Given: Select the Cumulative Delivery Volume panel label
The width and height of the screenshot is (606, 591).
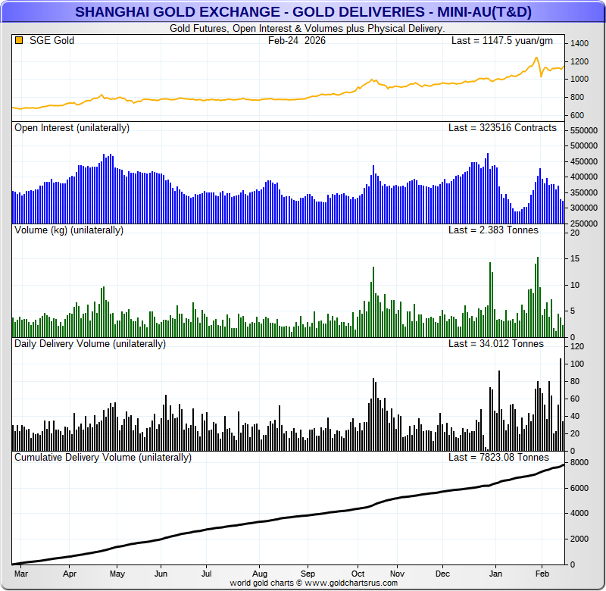Looking at the screenshot, I should 103,457.
